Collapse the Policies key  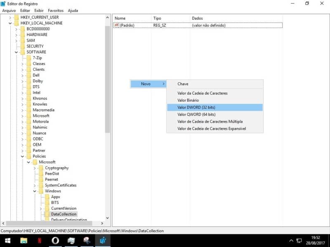tap(22, 156)
